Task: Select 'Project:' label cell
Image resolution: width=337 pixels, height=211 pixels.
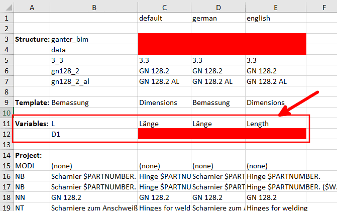Action: point(32,155)
